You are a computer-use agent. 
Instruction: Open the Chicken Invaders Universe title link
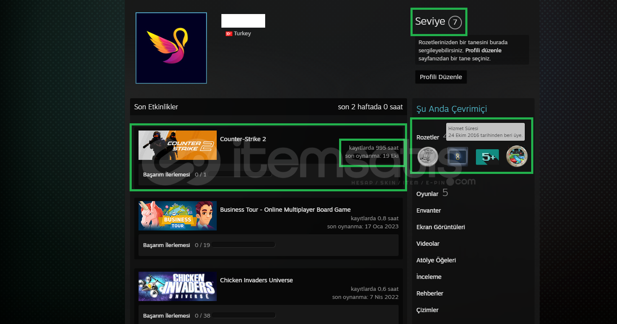(256, 280)
